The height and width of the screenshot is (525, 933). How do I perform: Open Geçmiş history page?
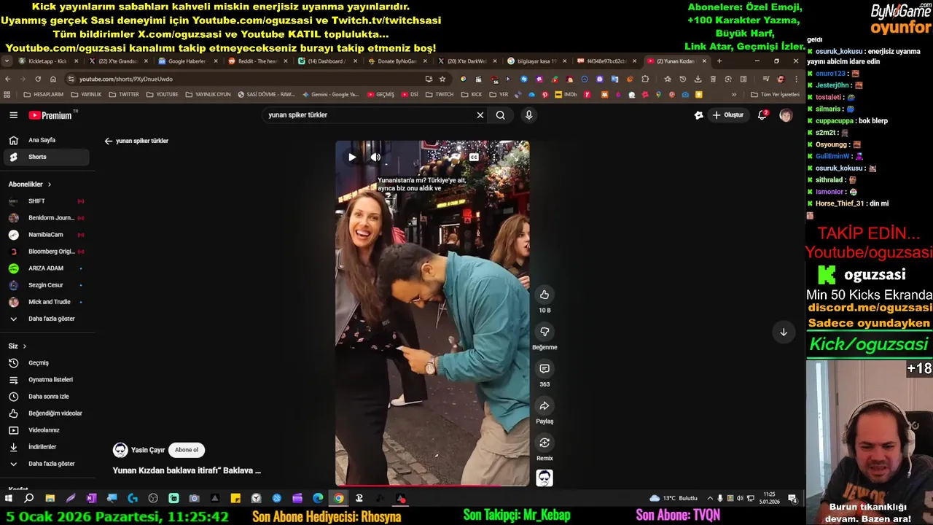47,363
